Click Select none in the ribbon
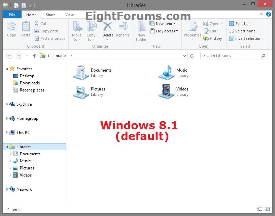This screenshot has width=275, height=216. click(x=242, y=31)
